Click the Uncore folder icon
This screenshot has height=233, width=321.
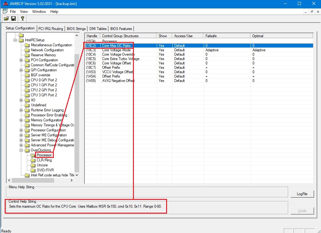click(33, 165)
